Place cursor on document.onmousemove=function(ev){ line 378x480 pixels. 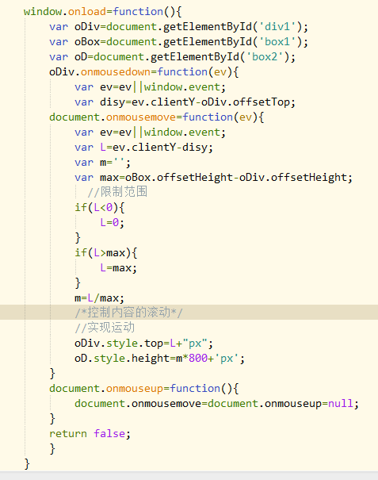point(157,117)
